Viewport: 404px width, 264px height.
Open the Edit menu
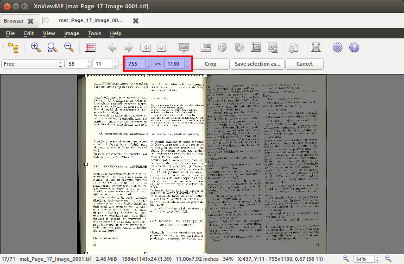point(29,33)
